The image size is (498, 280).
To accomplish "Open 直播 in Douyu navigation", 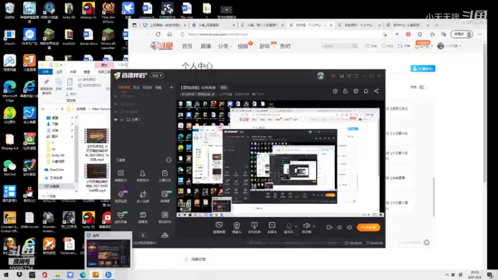I will coord(206,46).
